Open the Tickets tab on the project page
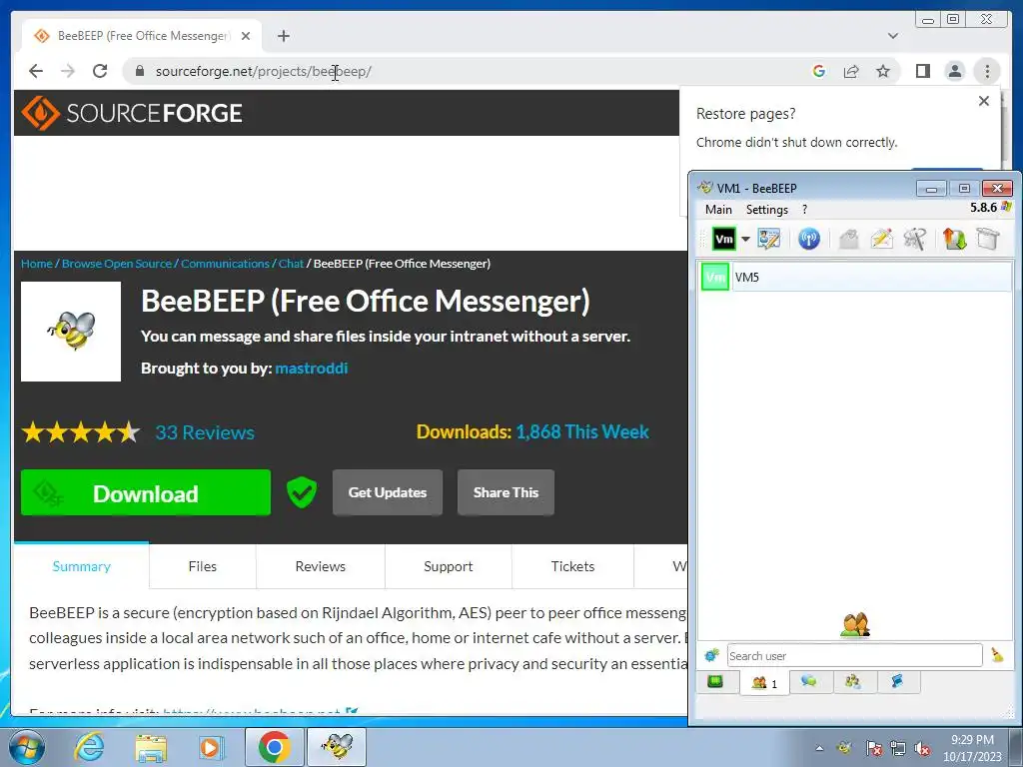This screenshot has width=1023, height=767. (572, 566)
